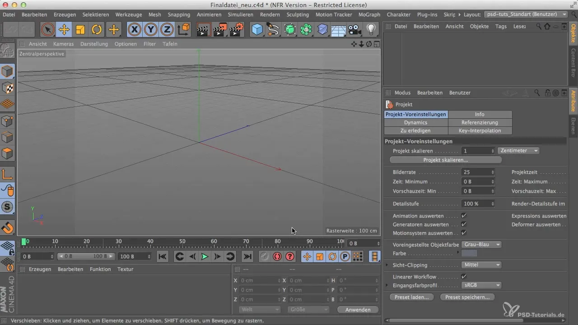Click the Farbe color swatch

click(x=469, y=253)
